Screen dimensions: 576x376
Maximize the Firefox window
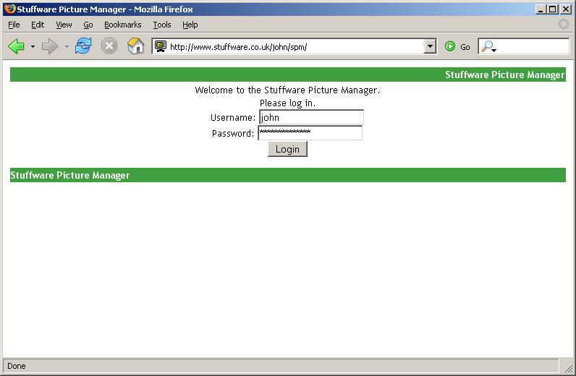click(x=552, y=9)
